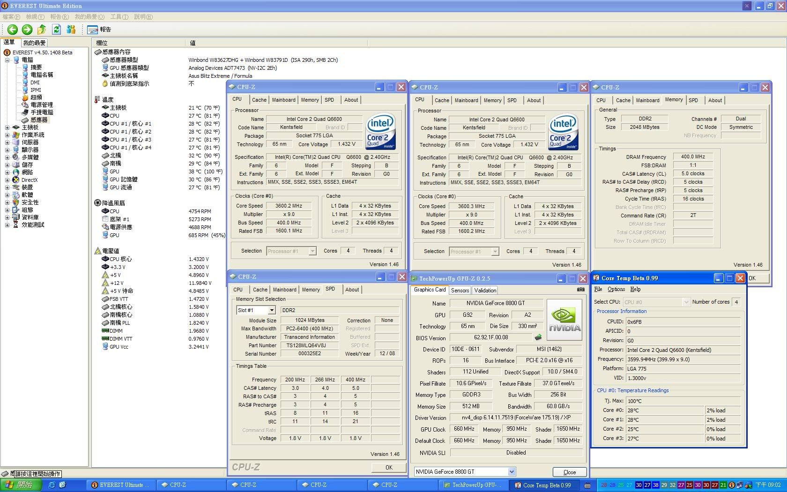Expand the 顯示器 tree node

[7, 150]
